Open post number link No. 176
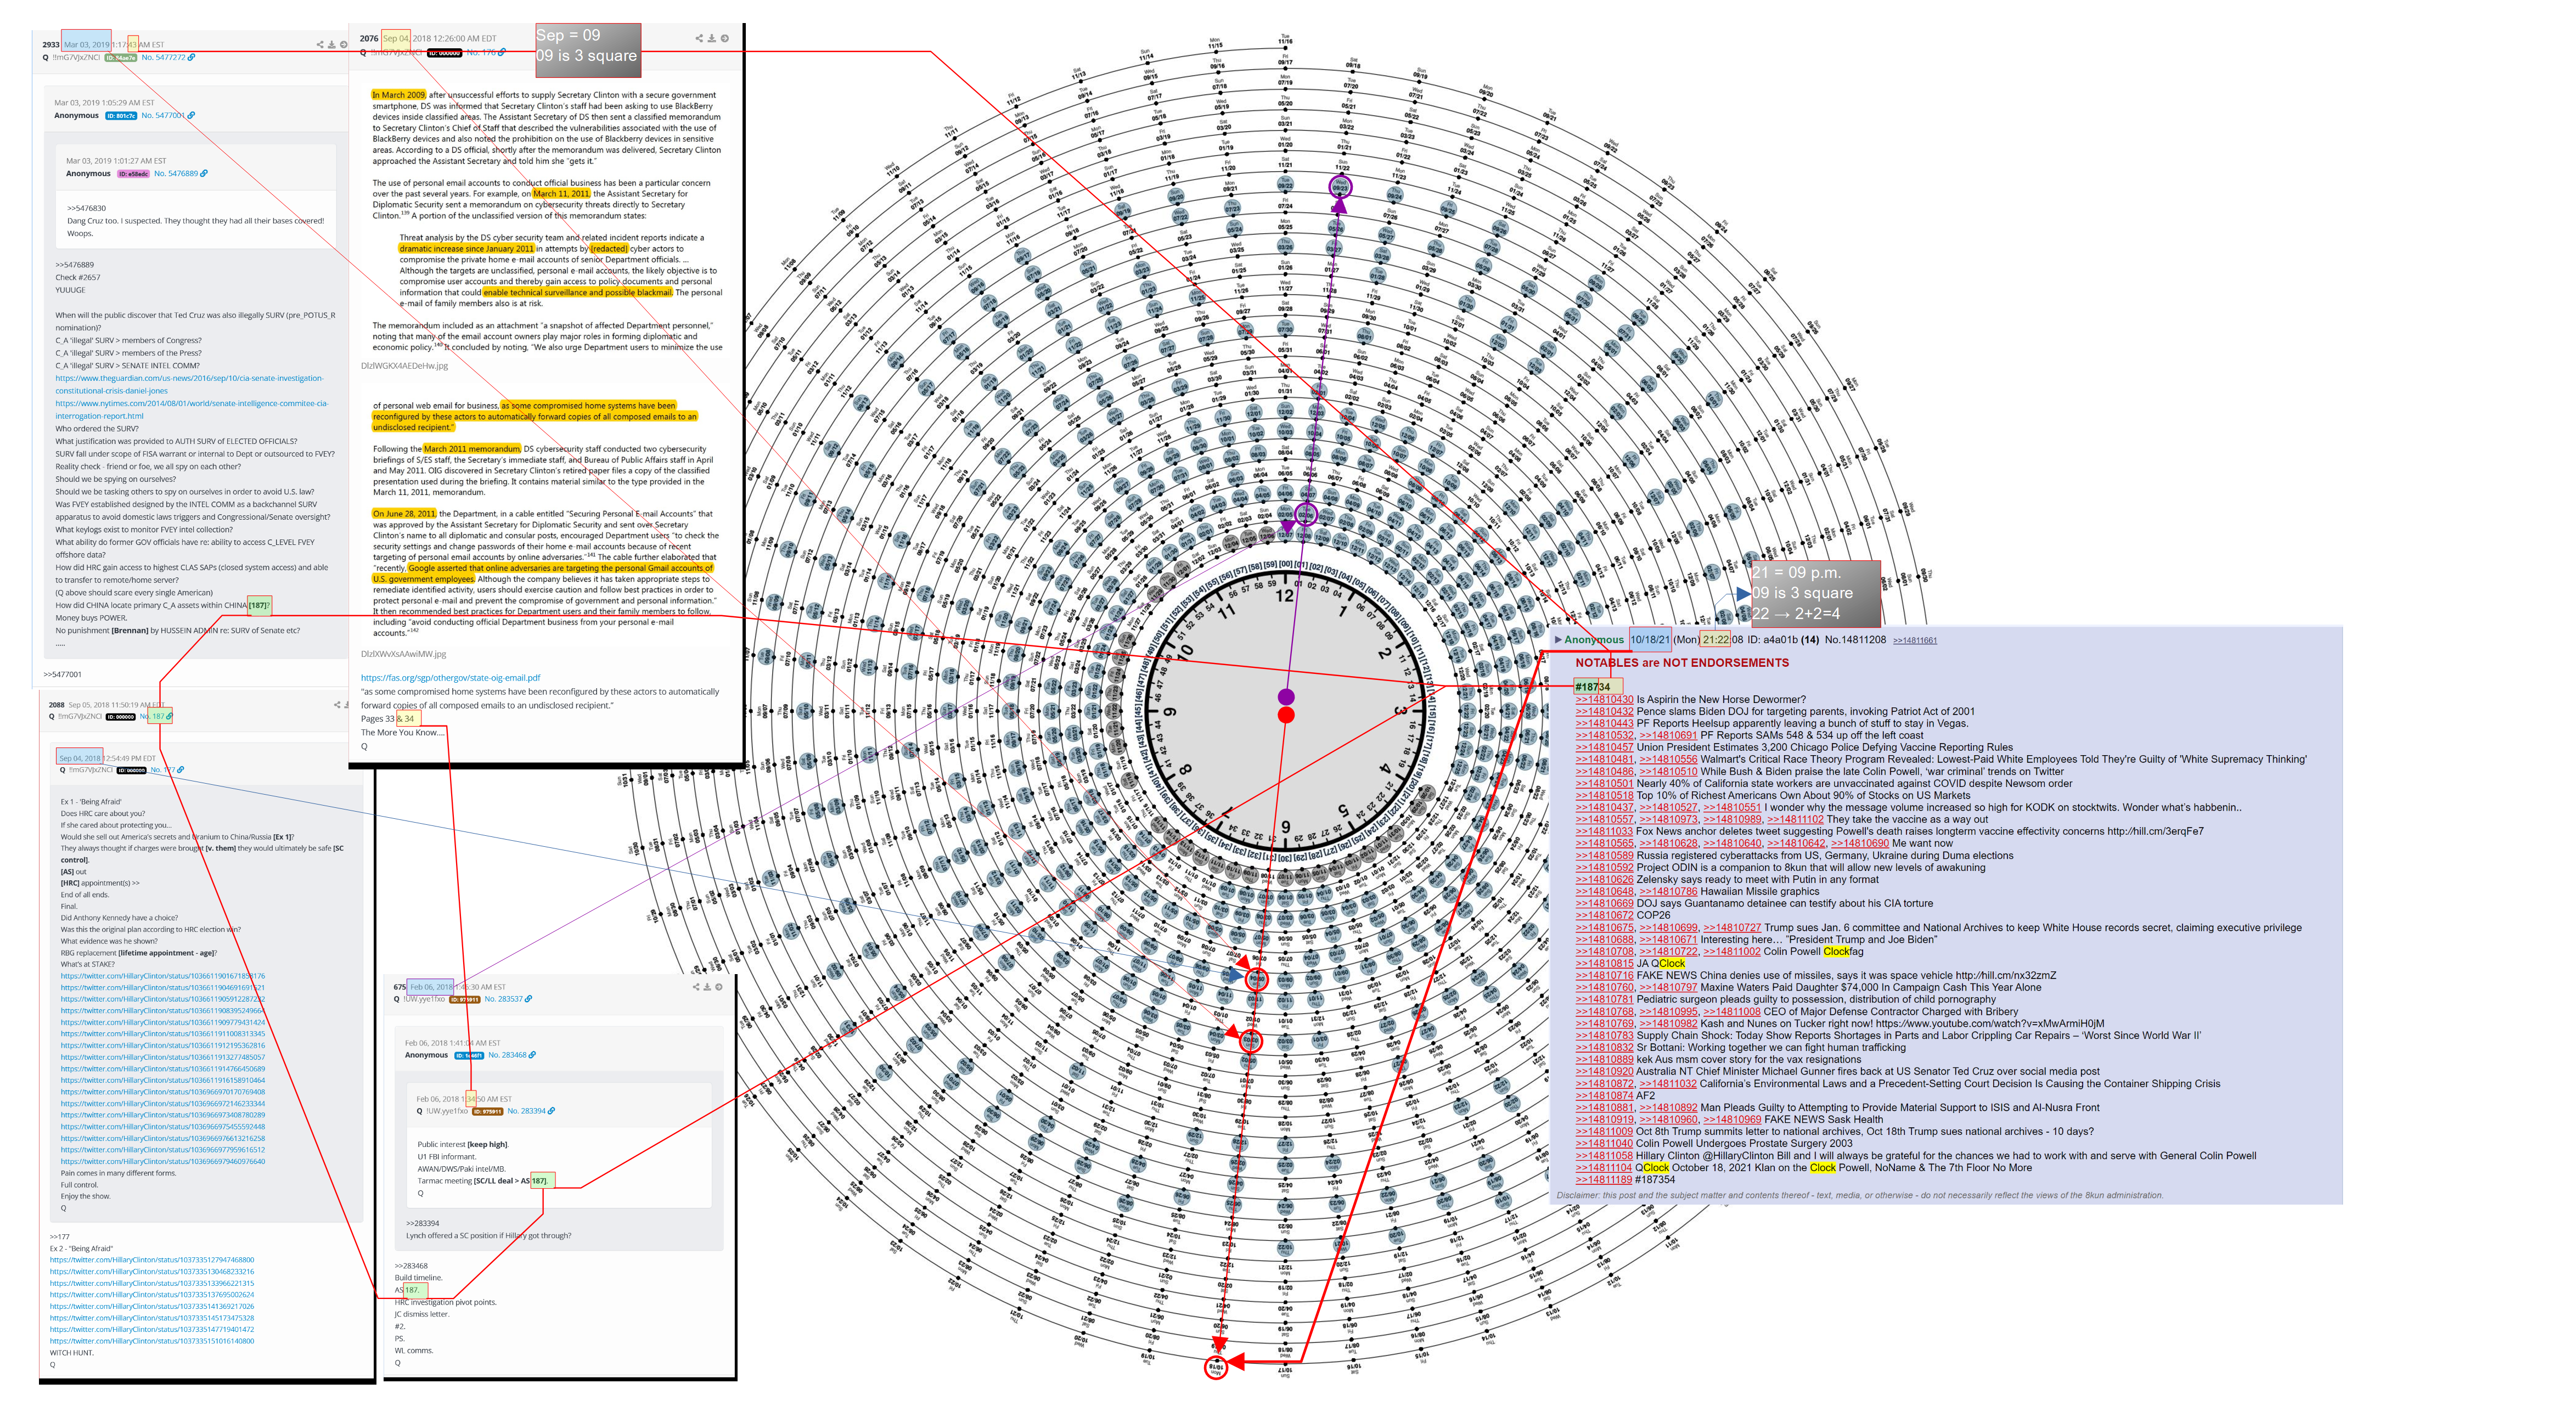 (481, 52)
